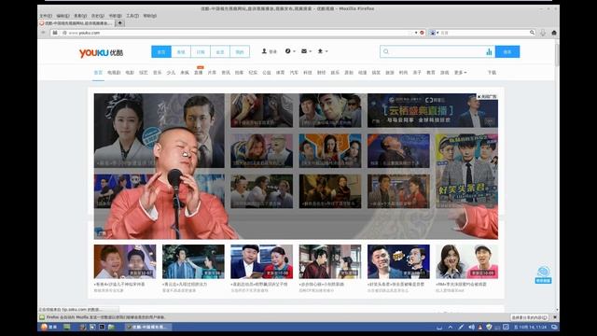
Task: Click the www.youku.com address bar
Action: tap(238, 33)
